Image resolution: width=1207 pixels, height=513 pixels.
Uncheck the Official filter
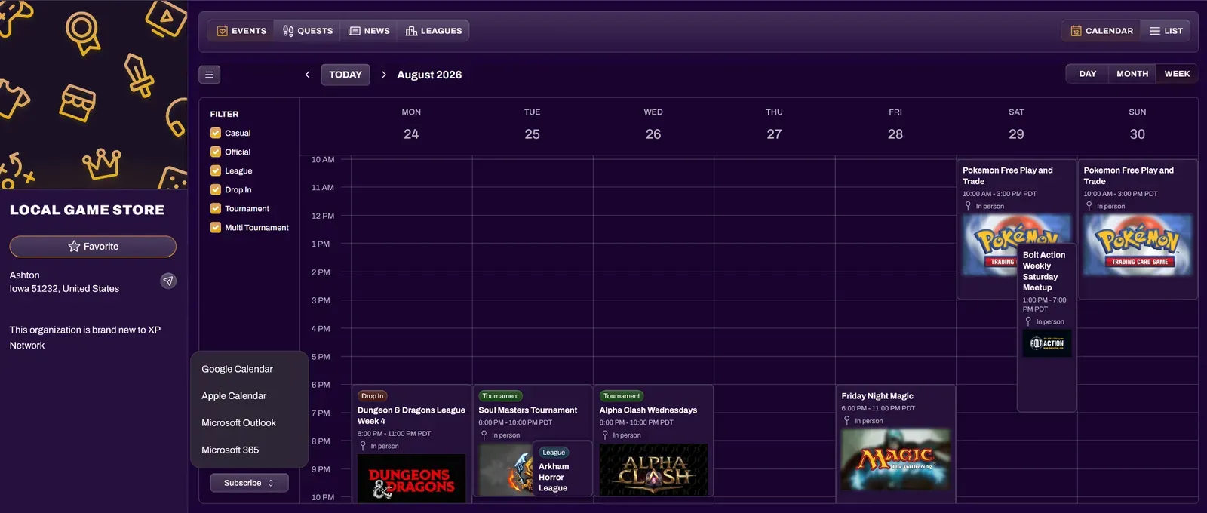[x=216, y=152]
